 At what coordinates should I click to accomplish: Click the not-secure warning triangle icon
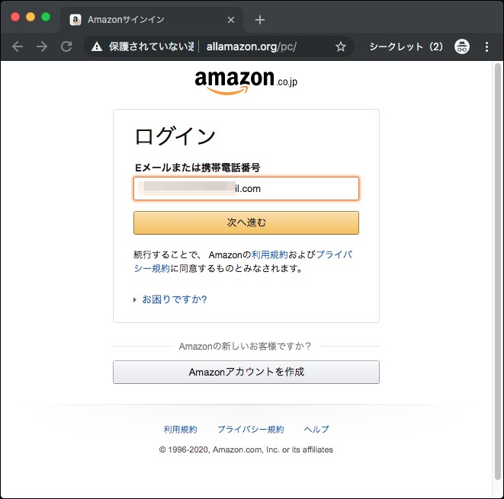[97, 46]
